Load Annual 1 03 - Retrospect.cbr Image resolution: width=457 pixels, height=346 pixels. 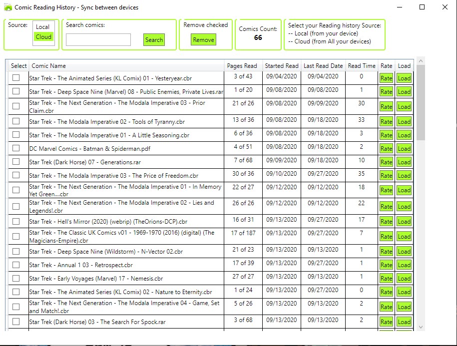click(404, 265)
